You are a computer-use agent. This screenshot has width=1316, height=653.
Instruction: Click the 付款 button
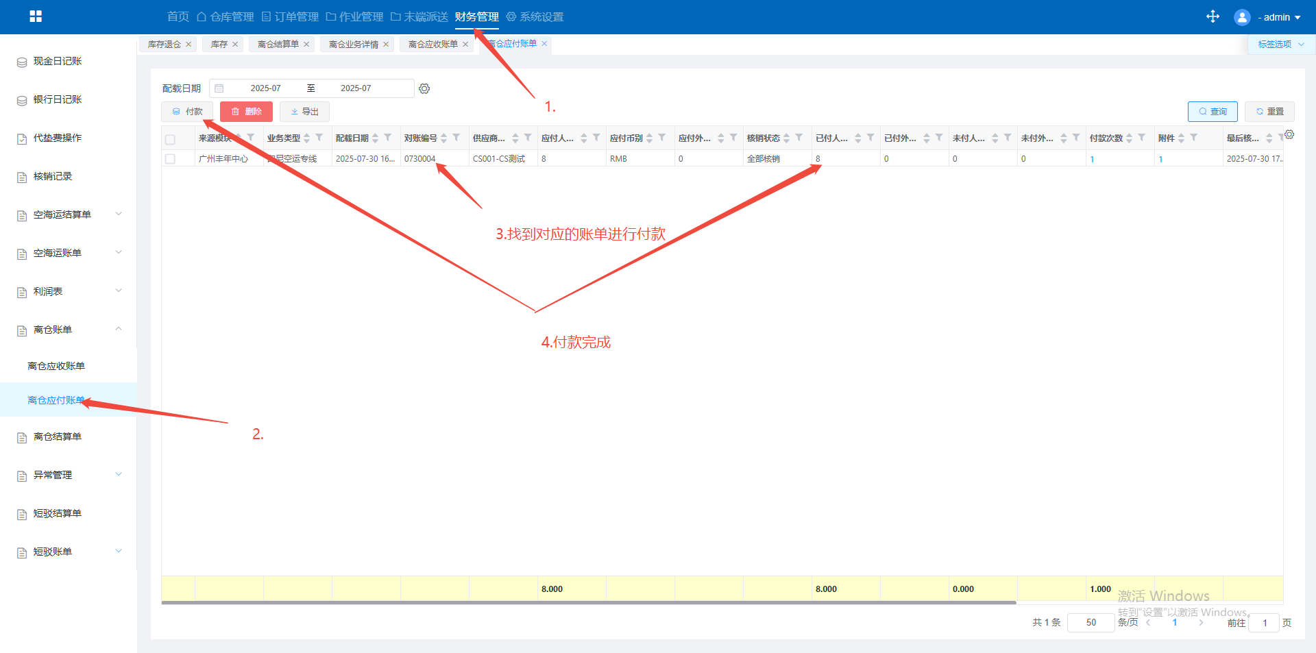pos(187,112)
